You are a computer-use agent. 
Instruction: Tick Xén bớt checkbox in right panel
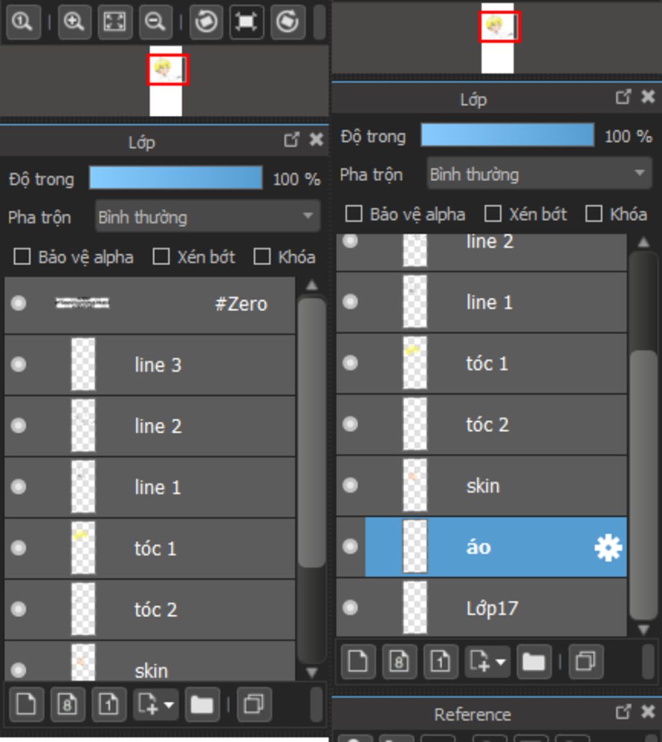tap(493, 214)
